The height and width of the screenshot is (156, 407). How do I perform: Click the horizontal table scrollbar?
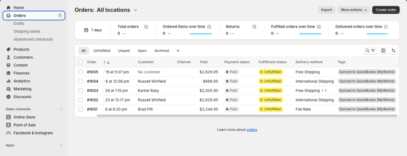tap(247, 116)
